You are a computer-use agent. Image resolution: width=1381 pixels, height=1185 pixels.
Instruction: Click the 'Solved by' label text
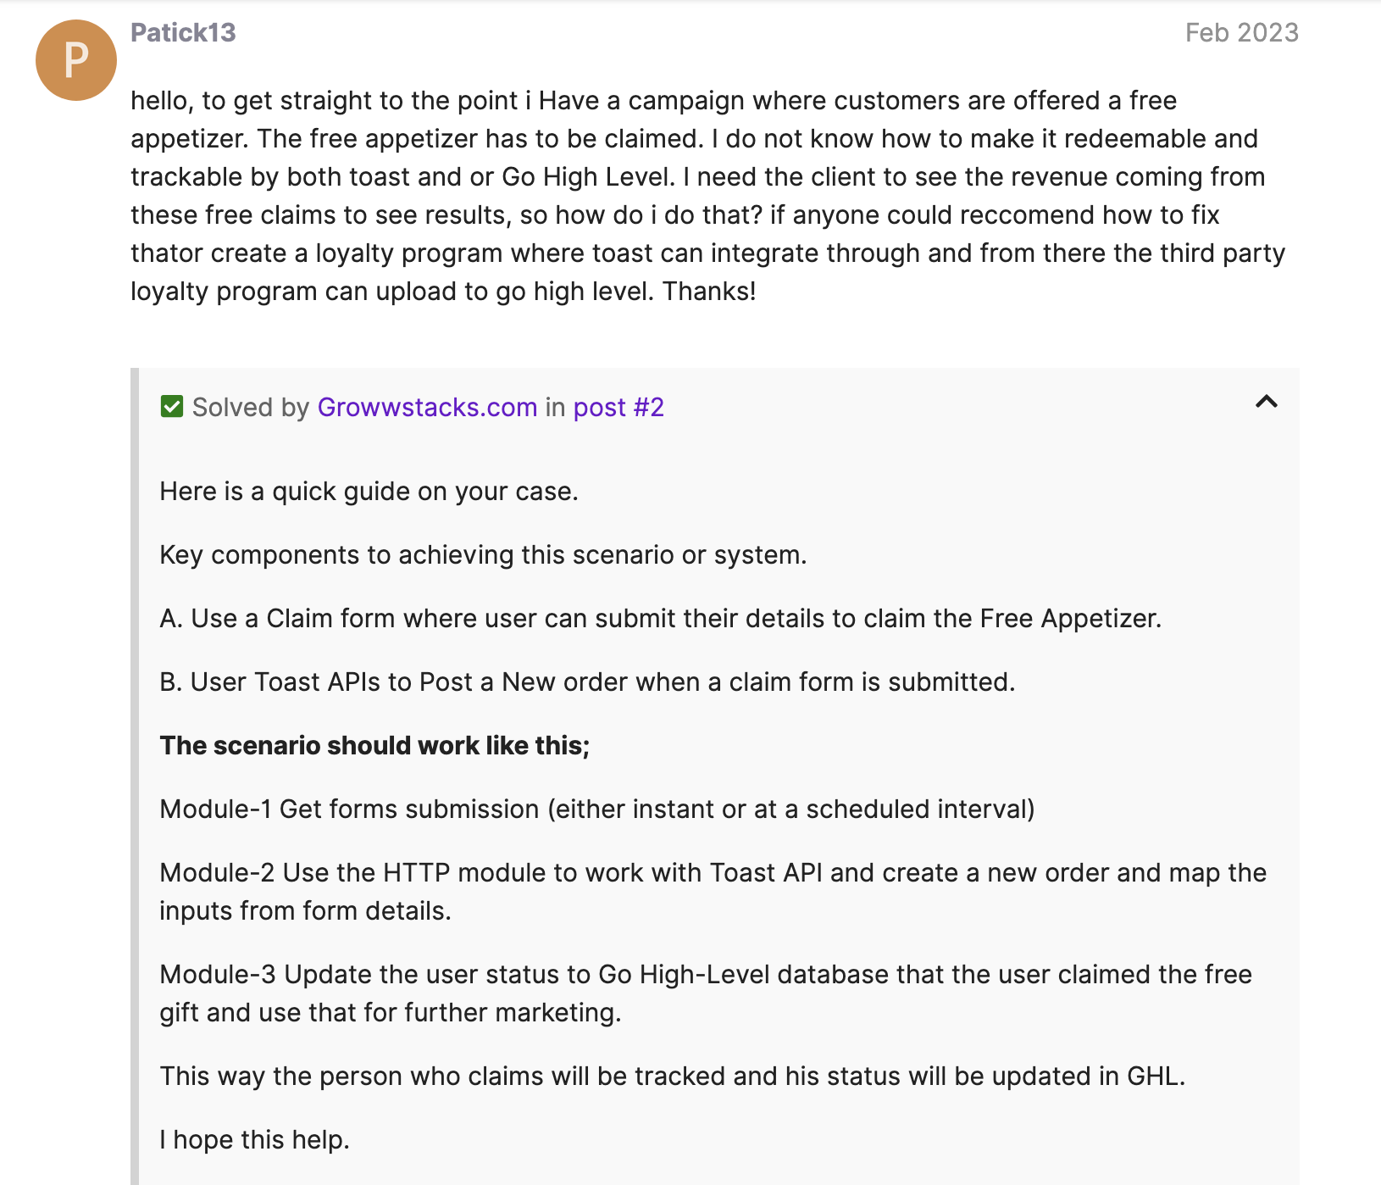tap(251, 407)
